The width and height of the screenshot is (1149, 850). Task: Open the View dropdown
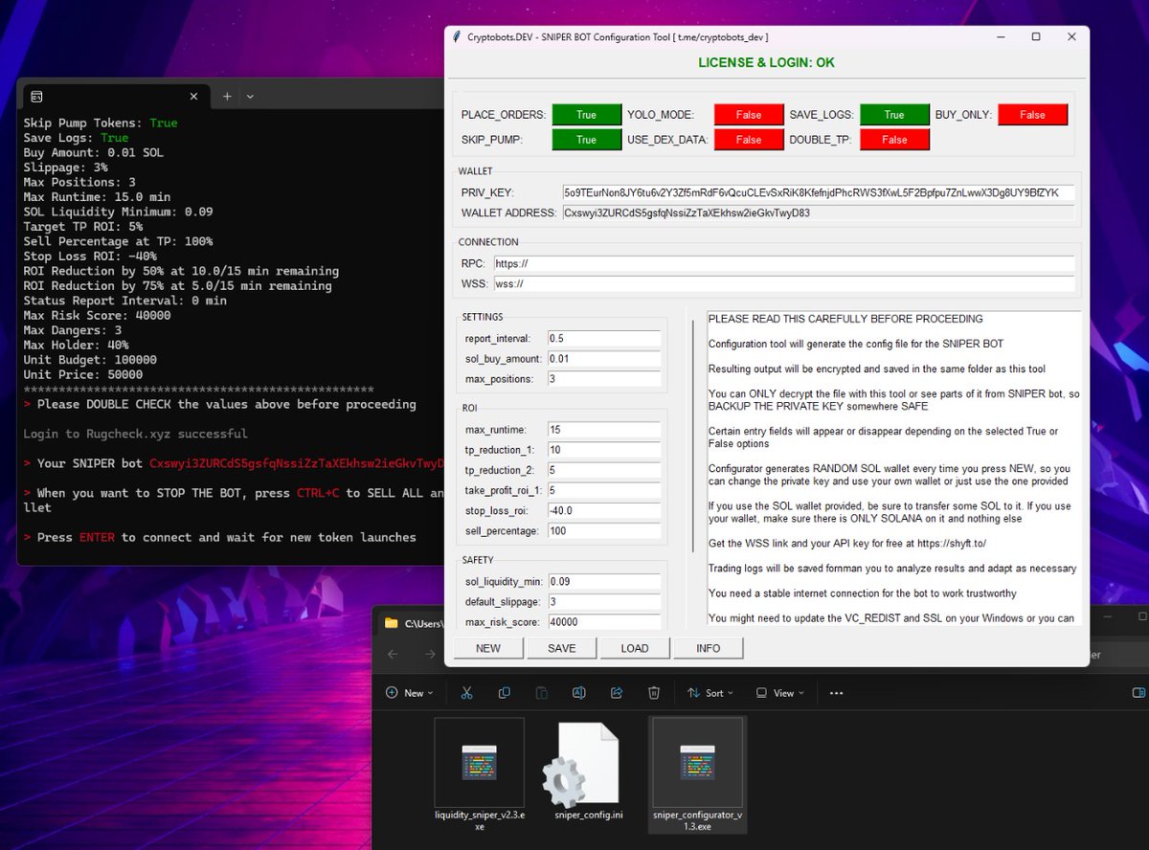pyautogui.click(x=779, y=693)
